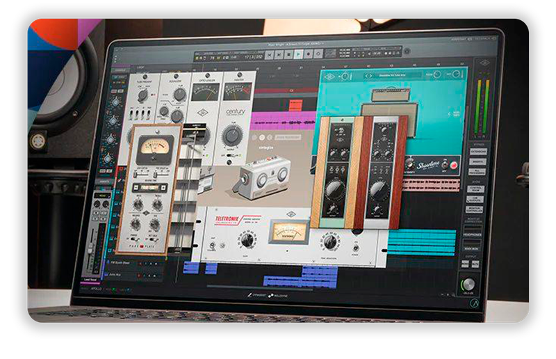The image size is (556, 359).
Task: Click the Record button in transport
Action: coord(309,54)
